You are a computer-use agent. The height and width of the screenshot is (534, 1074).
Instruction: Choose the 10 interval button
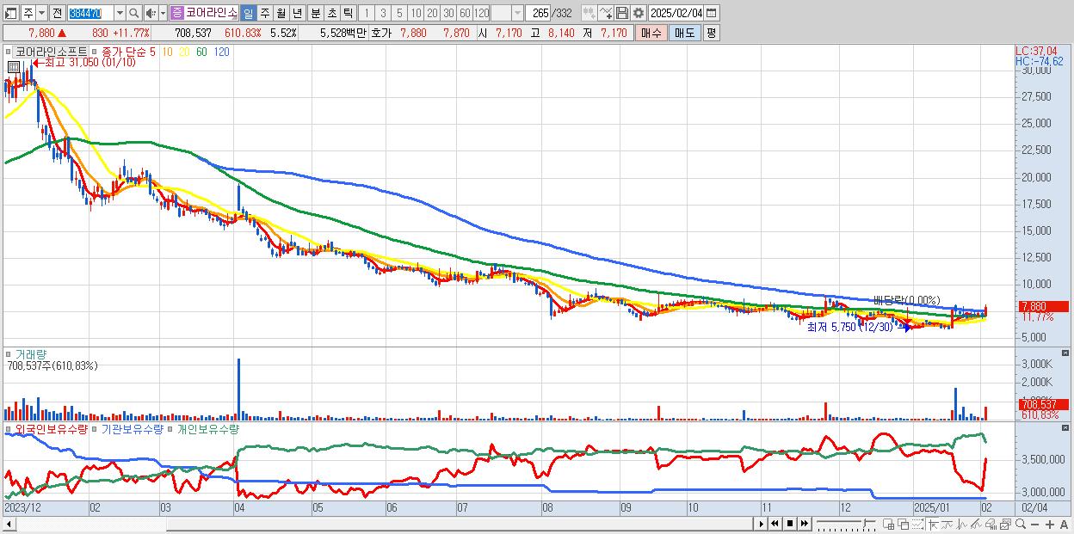pos(416,13)
